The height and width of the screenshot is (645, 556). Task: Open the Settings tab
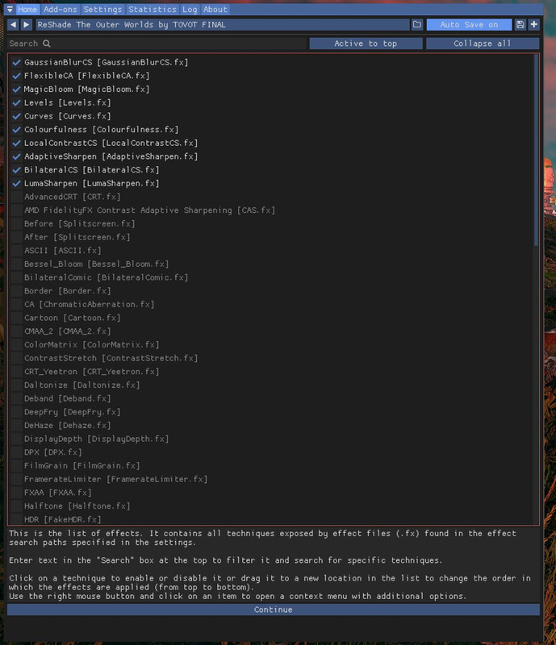[x=102, y=9]
